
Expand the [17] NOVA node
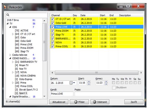(x=13, y=72)
